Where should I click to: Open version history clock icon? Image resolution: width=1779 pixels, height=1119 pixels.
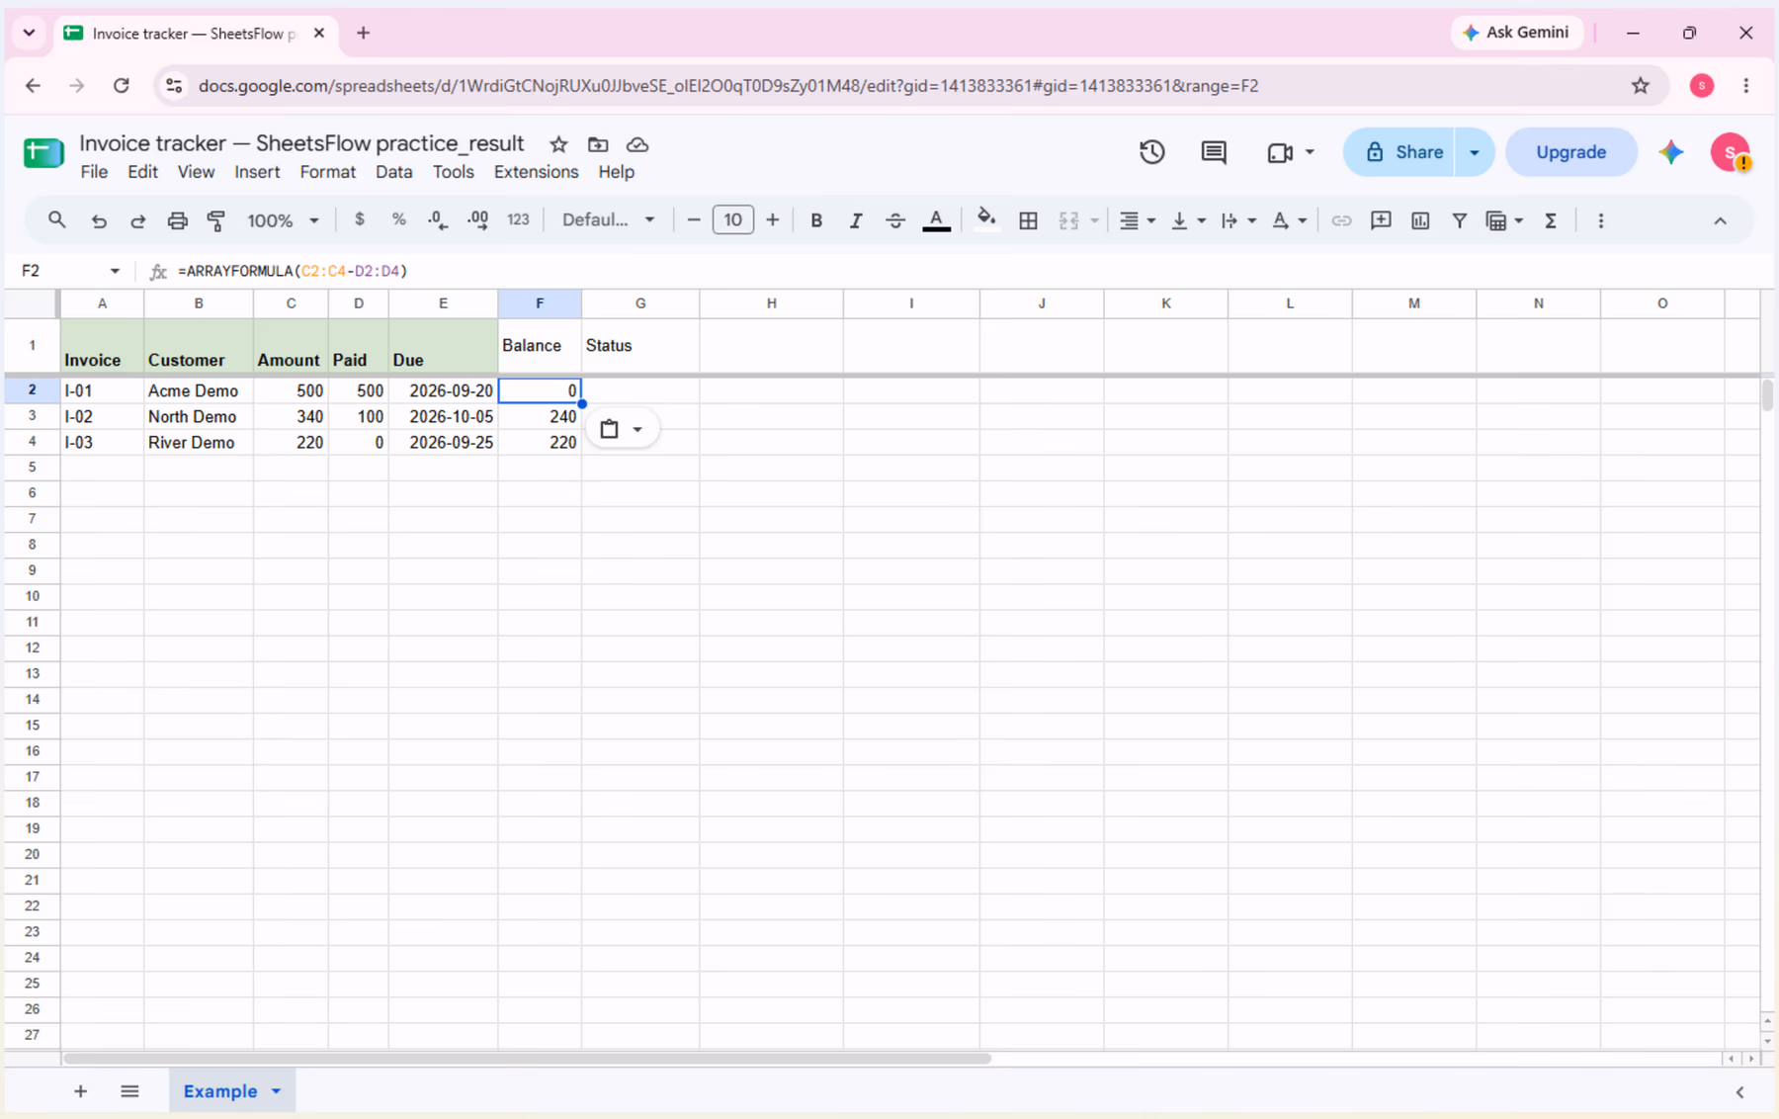coord(1151,152)
